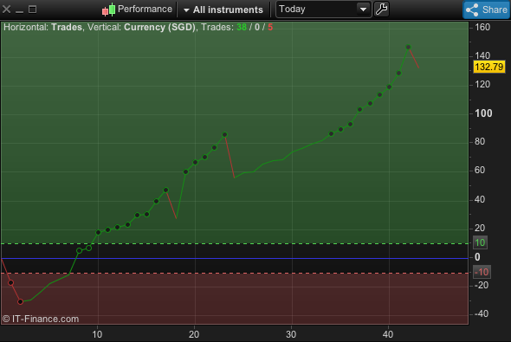
Task: Click the blue zero baseline
Action: [x=235, y=258]
